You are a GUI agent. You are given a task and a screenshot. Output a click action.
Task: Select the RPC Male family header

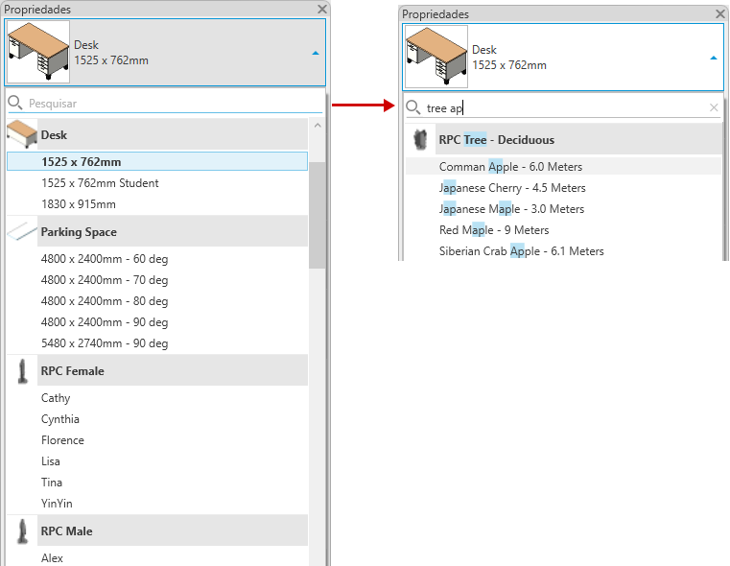click(173, 531)
